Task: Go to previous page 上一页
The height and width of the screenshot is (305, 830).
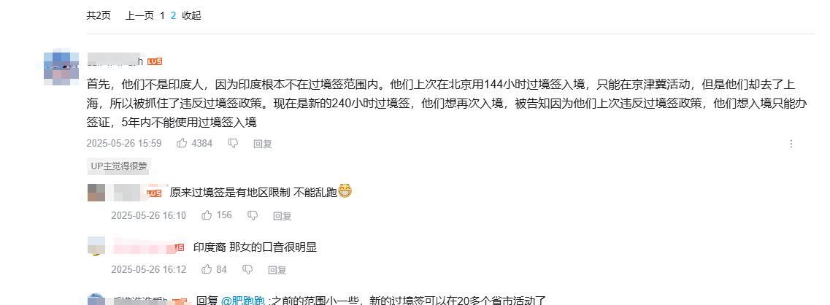Action: click(x=139, y=16)
